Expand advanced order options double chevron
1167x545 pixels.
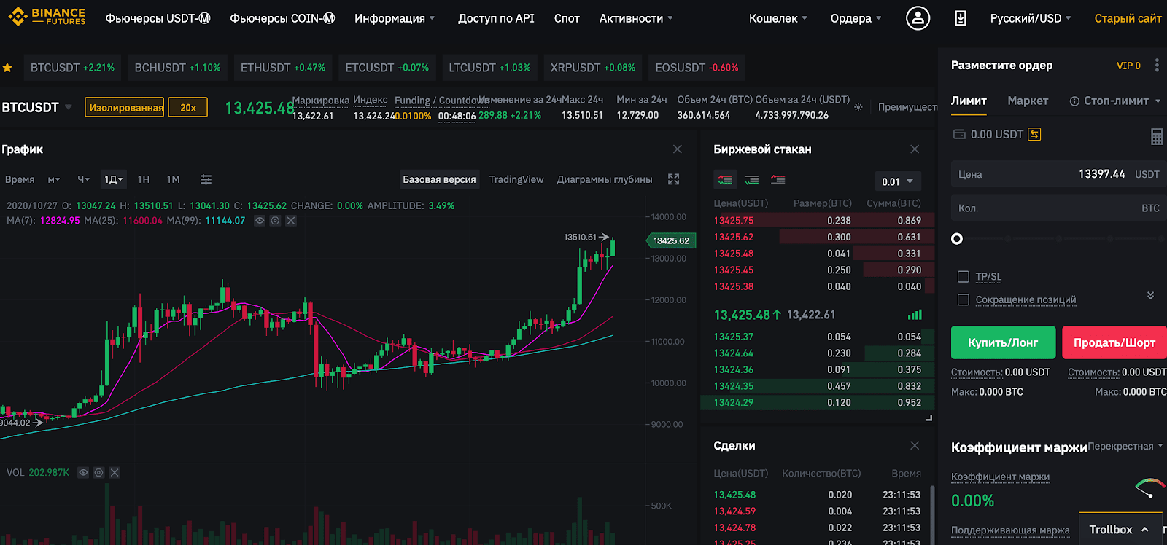[x=1150, y=295]
